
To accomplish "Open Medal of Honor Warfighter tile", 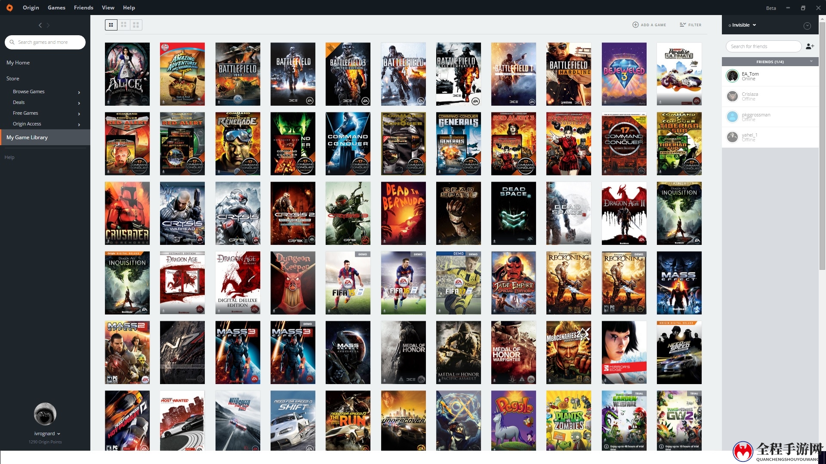I will point(514,352).
